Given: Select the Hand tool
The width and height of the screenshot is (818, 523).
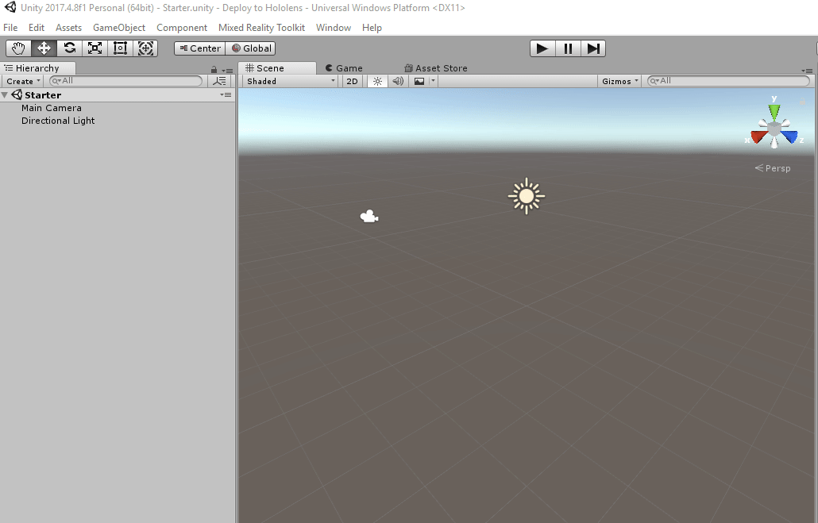Looking at the screenshot, I should click(x=18, y=48).
